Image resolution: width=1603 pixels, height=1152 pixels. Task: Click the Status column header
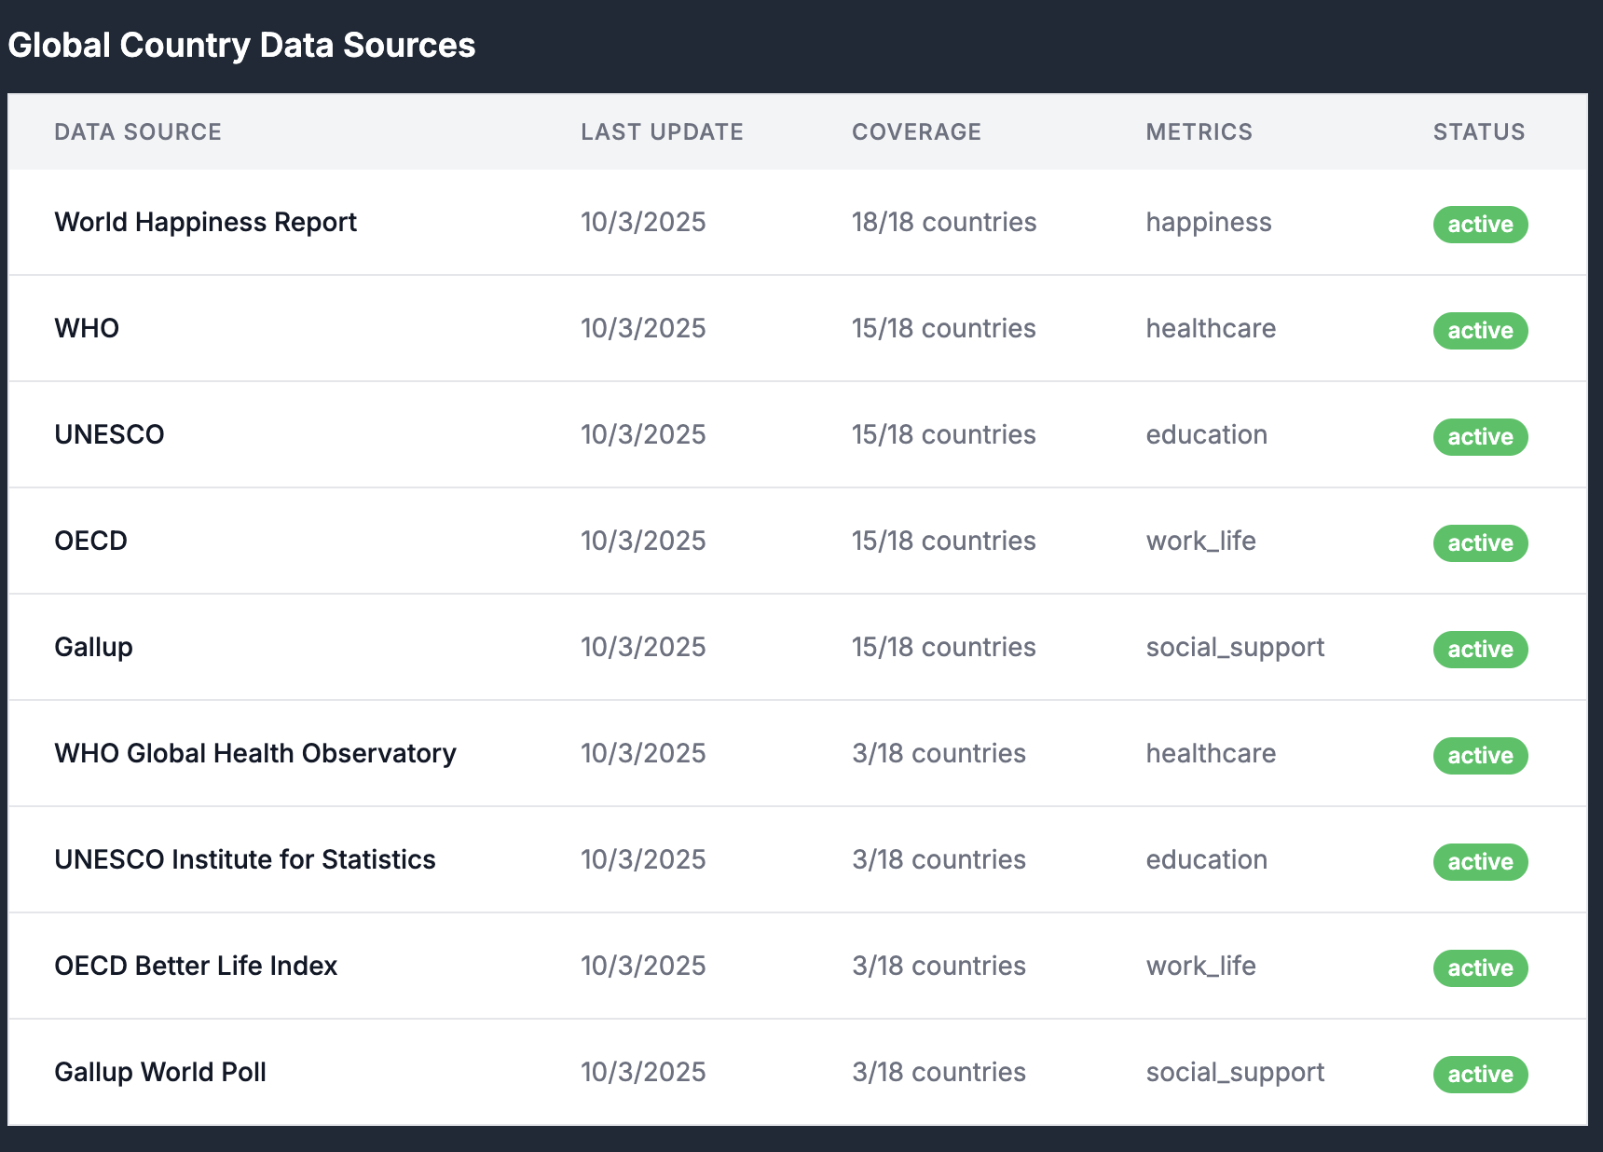coord(1478,132)
